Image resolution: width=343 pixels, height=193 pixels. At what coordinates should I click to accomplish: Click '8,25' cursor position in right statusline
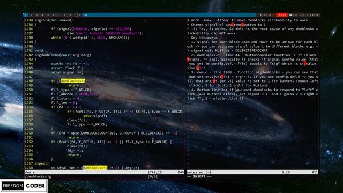click(286, 172)
